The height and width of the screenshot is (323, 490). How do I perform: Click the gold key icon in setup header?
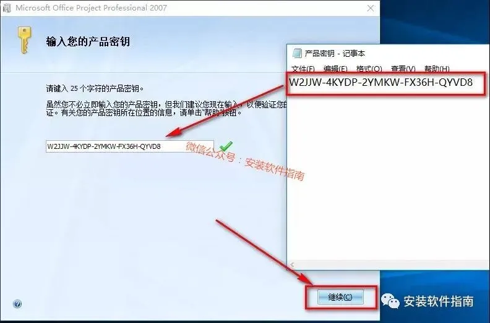[24, 40]
